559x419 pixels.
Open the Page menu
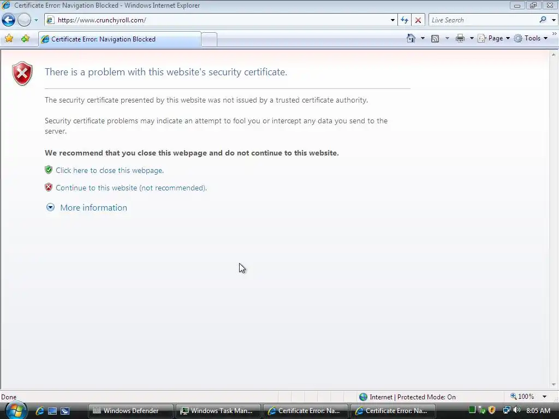(x=493, y=38)
